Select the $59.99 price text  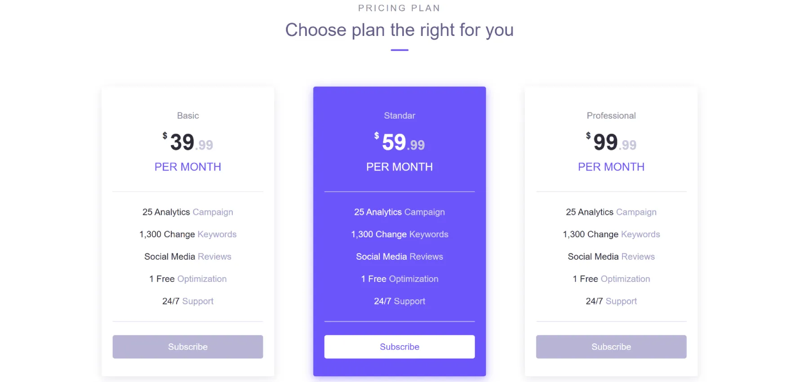[400, 142]
